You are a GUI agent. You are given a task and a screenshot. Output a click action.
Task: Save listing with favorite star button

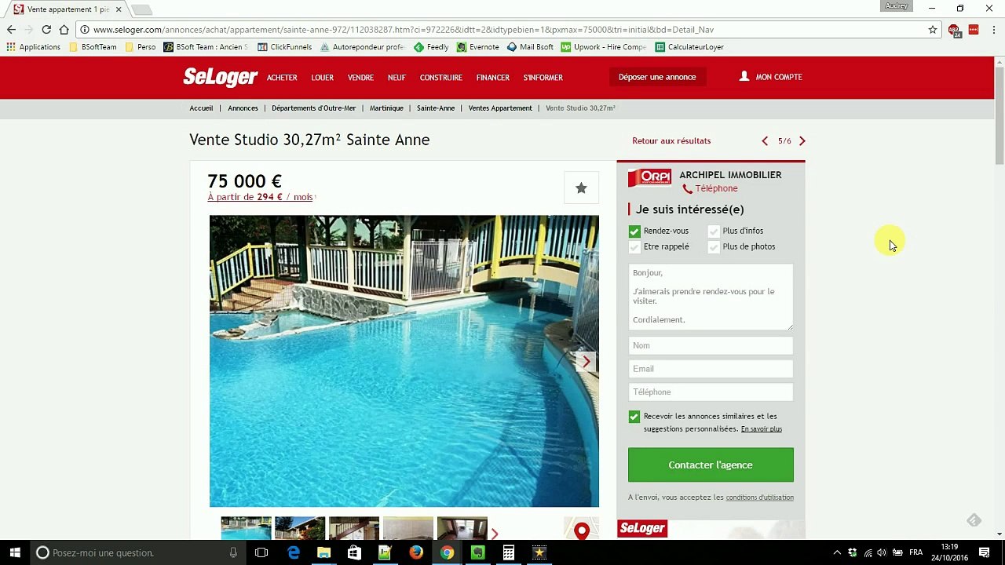coord(581,188)
